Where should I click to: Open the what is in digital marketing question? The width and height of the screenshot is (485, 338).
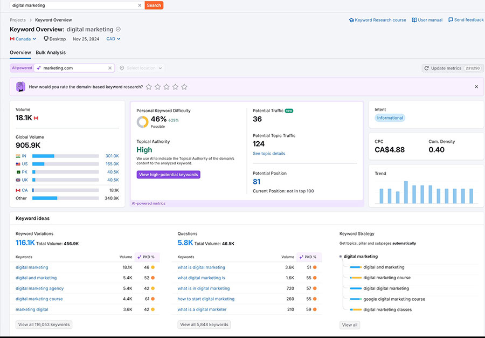(x=204, y=288)
